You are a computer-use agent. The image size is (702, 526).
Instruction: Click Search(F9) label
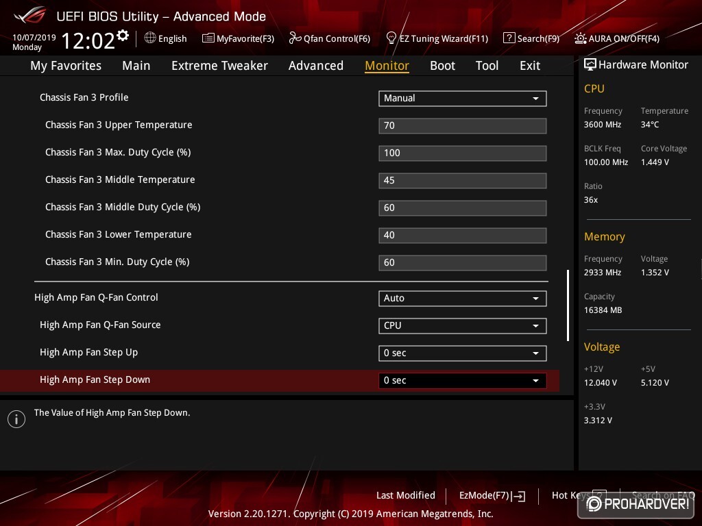click(x=538, y=39)
